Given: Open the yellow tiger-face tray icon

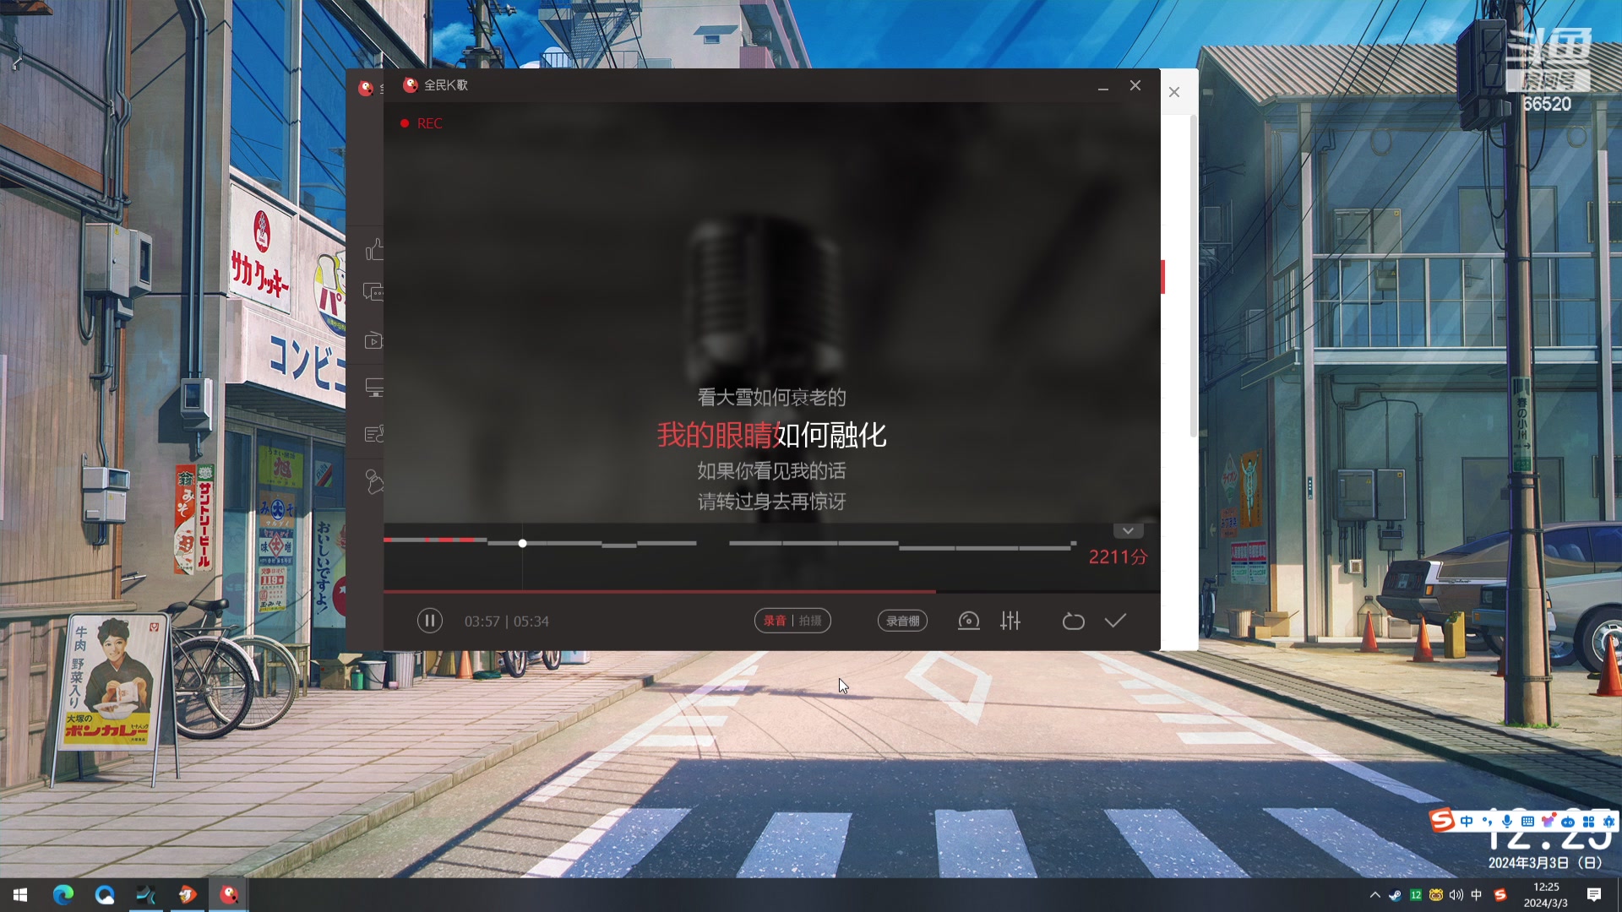Looking at the screenshot, I should tap(1436, 895).
